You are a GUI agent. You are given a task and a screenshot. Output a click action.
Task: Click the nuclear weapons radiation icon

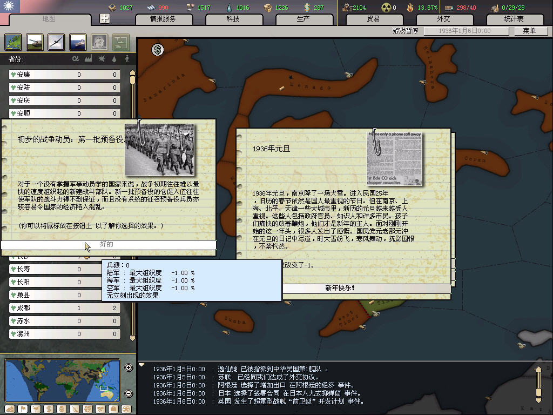pyautogui.click(x=386, y=8)
